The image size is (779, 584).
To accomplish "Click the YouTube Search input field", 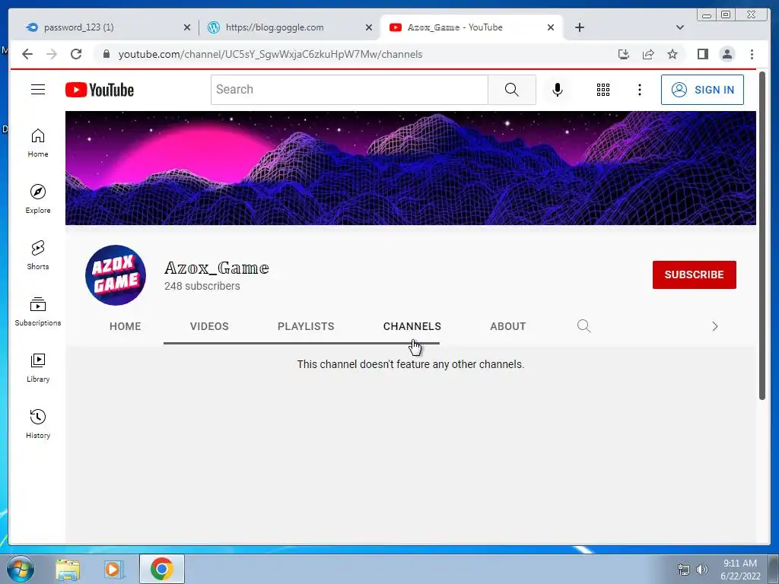I will (349, 90).
